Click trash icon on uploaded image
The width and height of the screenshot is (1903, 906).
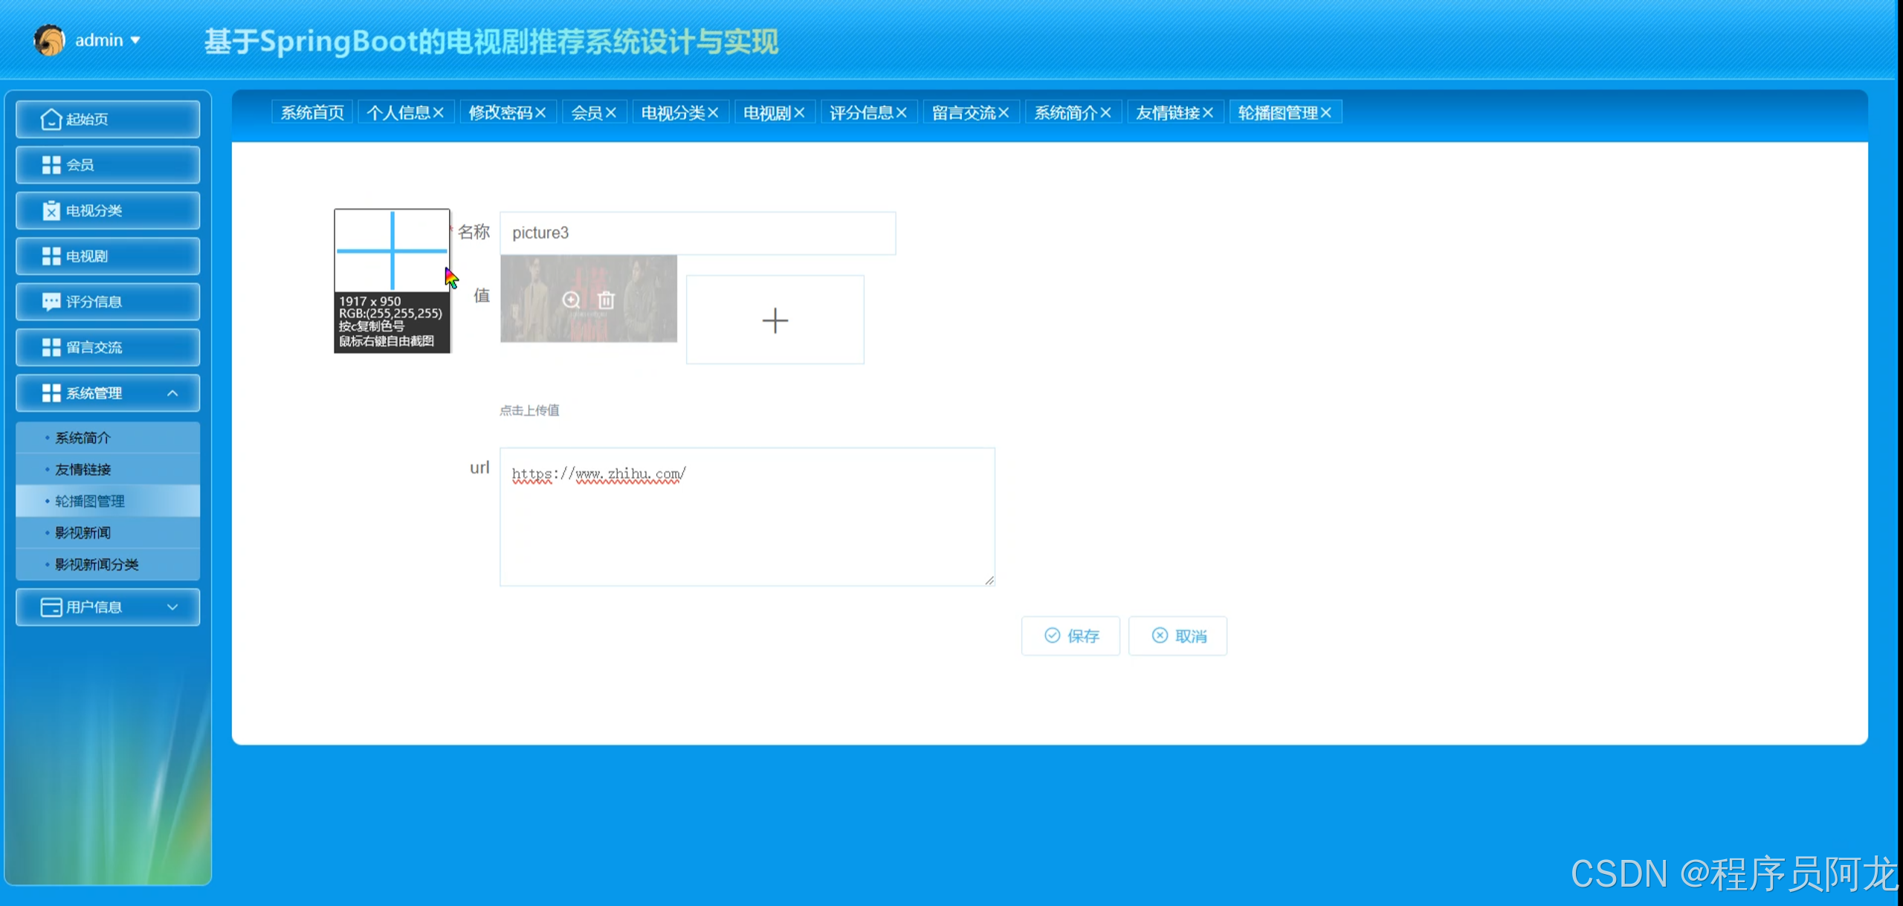pos(606,300)
